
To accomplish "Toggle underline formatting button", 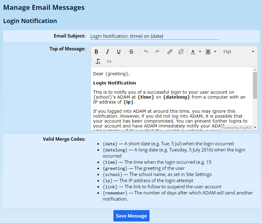I will 119,52.
